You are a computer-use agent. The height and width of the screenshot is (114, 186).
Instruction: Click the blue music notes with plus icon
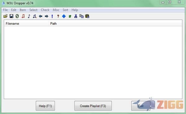tap(35, 16)
